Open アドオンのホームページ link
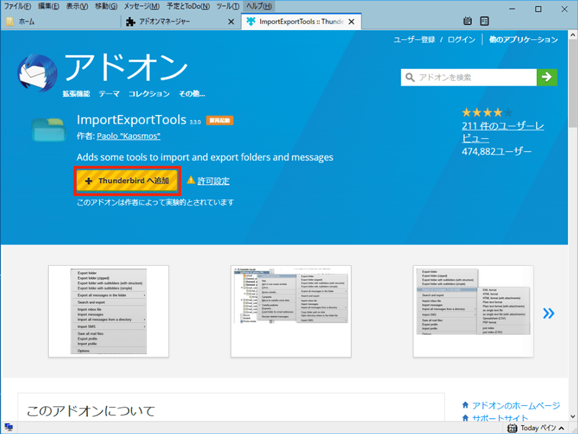This screenshot has height=434, width=578. coord(516,406)
